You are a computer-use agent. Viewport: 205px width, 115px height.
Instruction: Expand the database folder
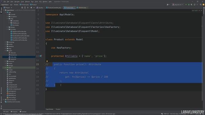[5, 46]
